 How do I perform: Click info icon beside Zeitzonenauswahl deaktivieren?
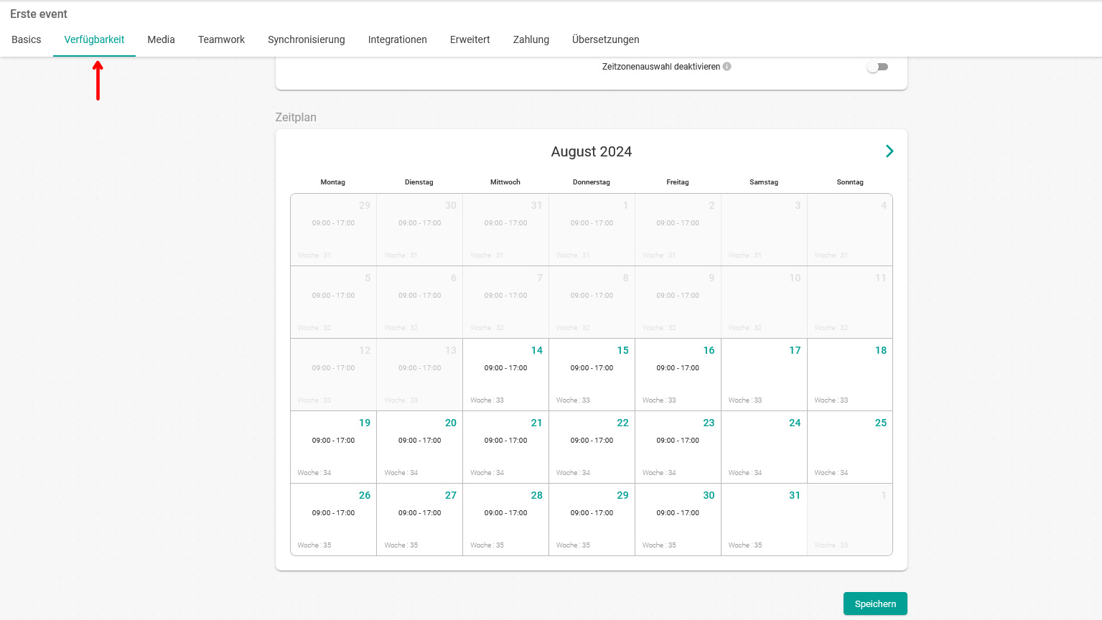(x=727, y=67)
